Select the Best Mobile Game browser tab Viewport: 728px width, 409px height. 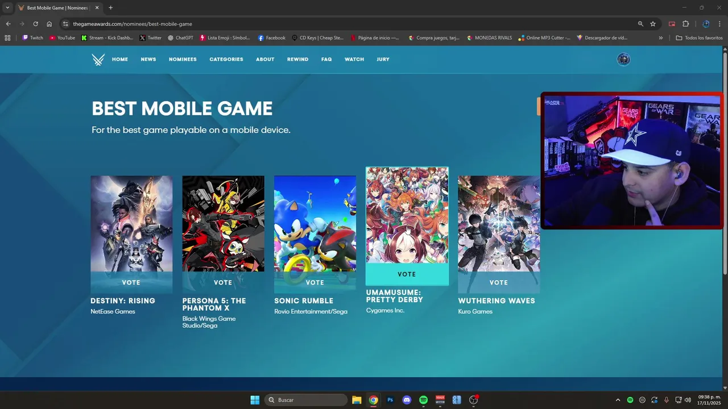click(59, 8)
